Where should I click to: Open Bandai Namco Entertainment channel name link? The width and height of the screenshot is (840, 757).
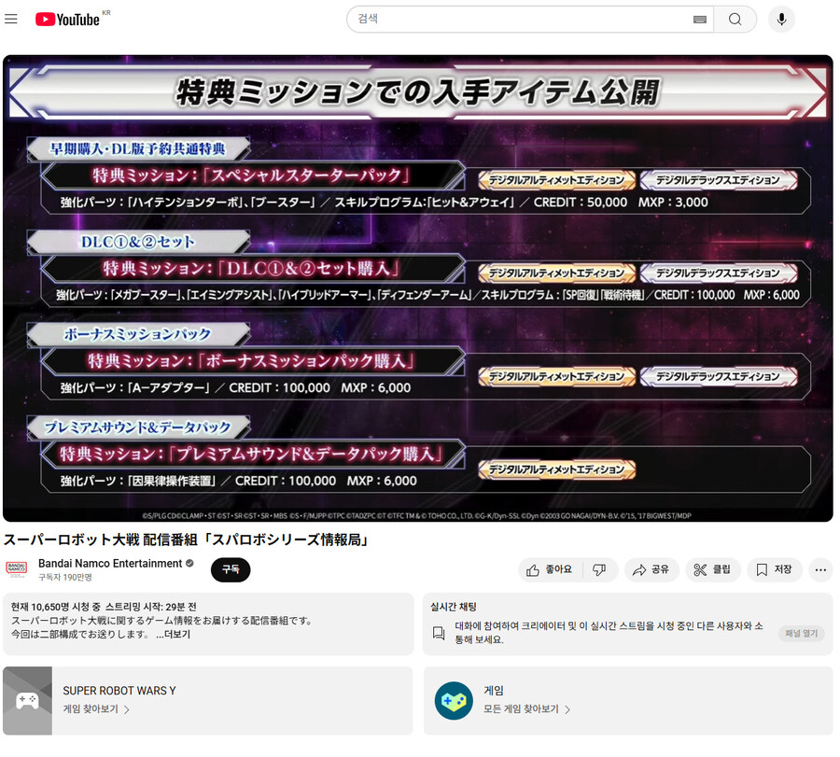tap(110, 563)
